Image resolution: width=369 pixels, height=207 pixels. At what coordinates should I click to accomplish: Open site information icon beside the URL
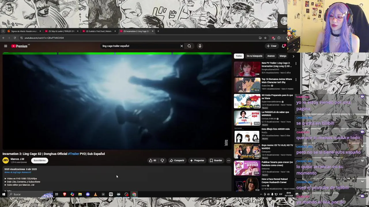(x=21, y=38)
